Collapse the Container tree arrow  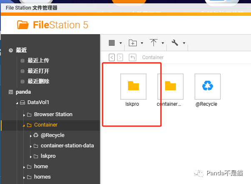click(24, 126)
